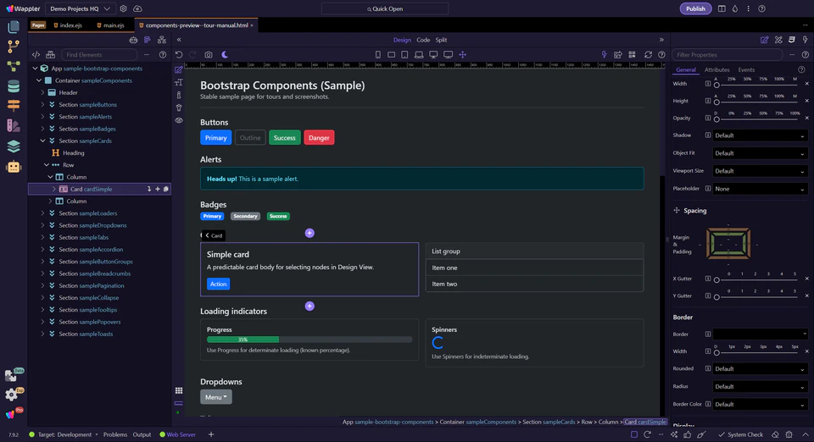Click the redo arrow in design toolbar
Screen dimensions: 814x442
pos(192,54)
